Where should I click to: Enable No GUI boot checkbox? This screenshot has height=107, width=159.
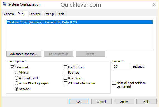65,67
